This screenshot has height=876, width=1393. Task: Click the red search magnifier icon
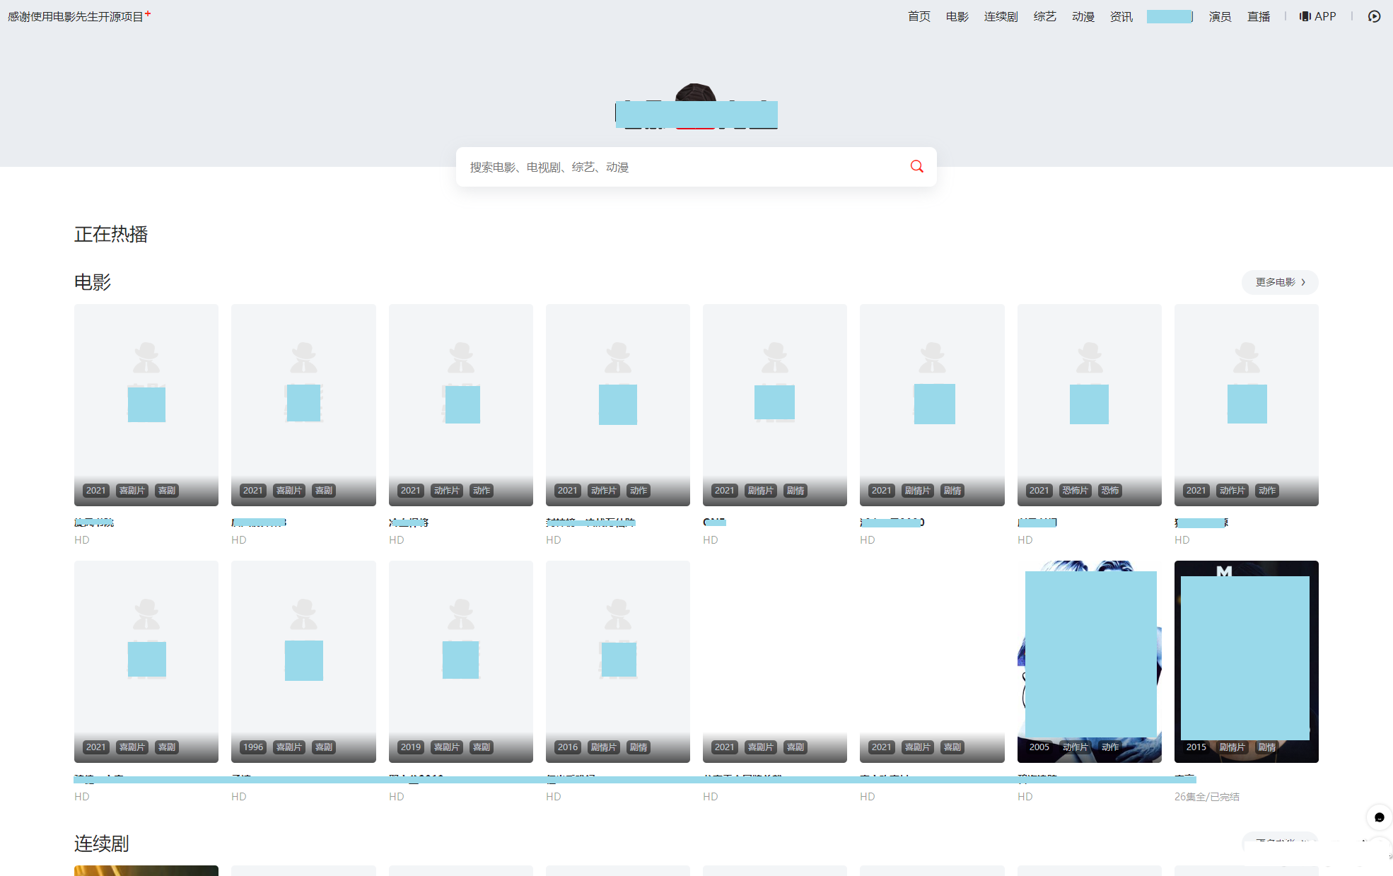pyautogui.click(x=916, y=166)
